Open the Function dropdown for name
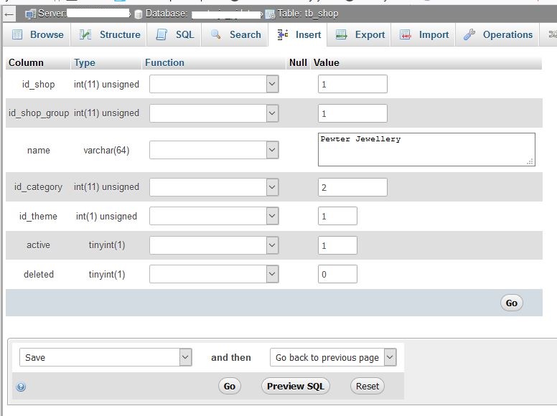 click(x=213, y=150)
